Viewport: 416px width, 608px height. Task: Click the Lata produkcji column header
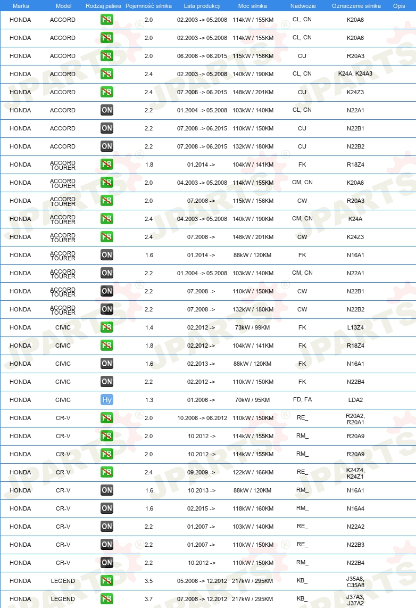(x=202, y=6)
